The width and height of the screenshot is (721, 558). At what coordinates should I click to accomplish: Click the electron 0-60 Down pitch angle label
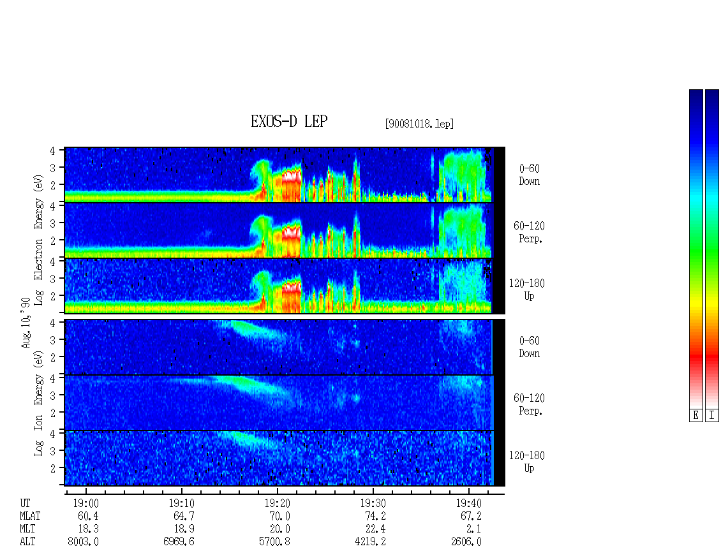coord(529,175)
